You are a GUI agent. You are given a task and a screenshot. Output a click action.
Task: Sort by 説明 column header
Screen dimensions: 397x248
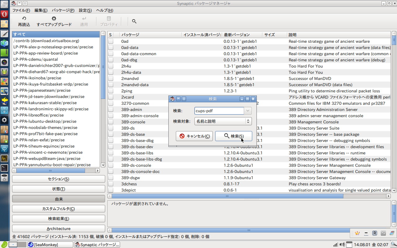click(x=339, y=35)
